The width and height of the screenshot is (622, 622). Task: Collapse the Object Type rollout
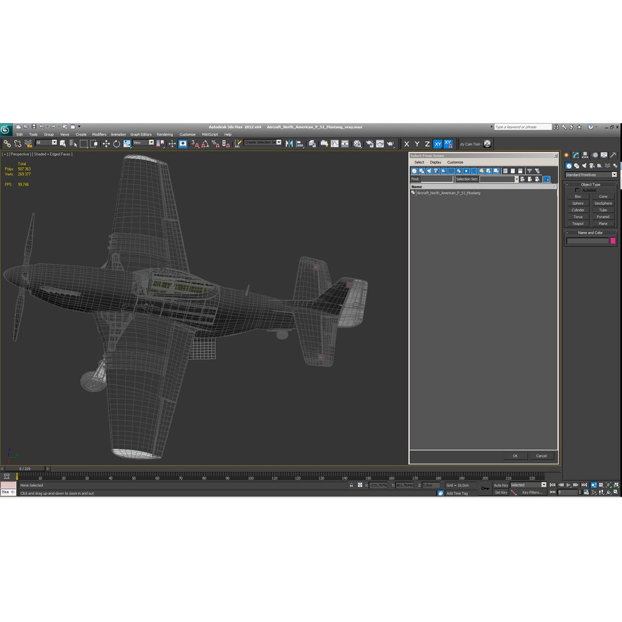[x=591, y=184]
